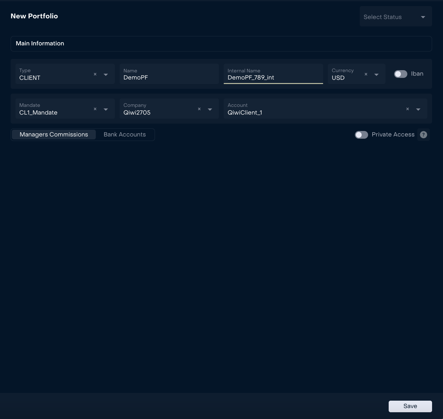Select the Main Information section header
Image resolution: width=443 pixels, height=419 pixels.
click(x=221, y=43)
